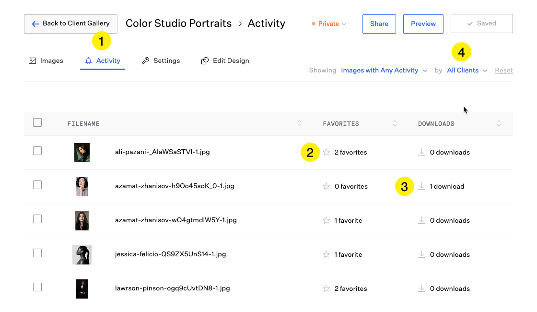Screen dimensions: 537x312
Task: Click download icon in jessica-felicio row
Action: (x=421, y=254)
